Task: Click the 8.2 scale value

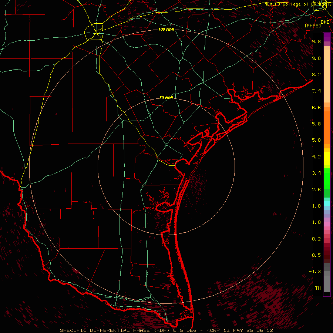Action: pos(316,74)
